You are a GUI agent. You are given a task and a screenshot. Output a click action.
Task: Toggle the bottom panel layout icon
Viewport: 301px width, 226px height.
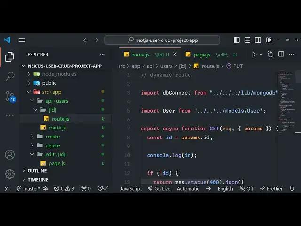tap(247, 40)
